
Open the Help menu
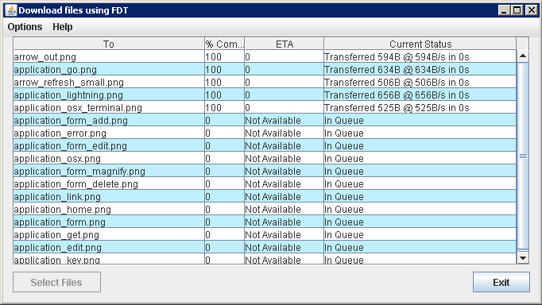coord(63,27)
